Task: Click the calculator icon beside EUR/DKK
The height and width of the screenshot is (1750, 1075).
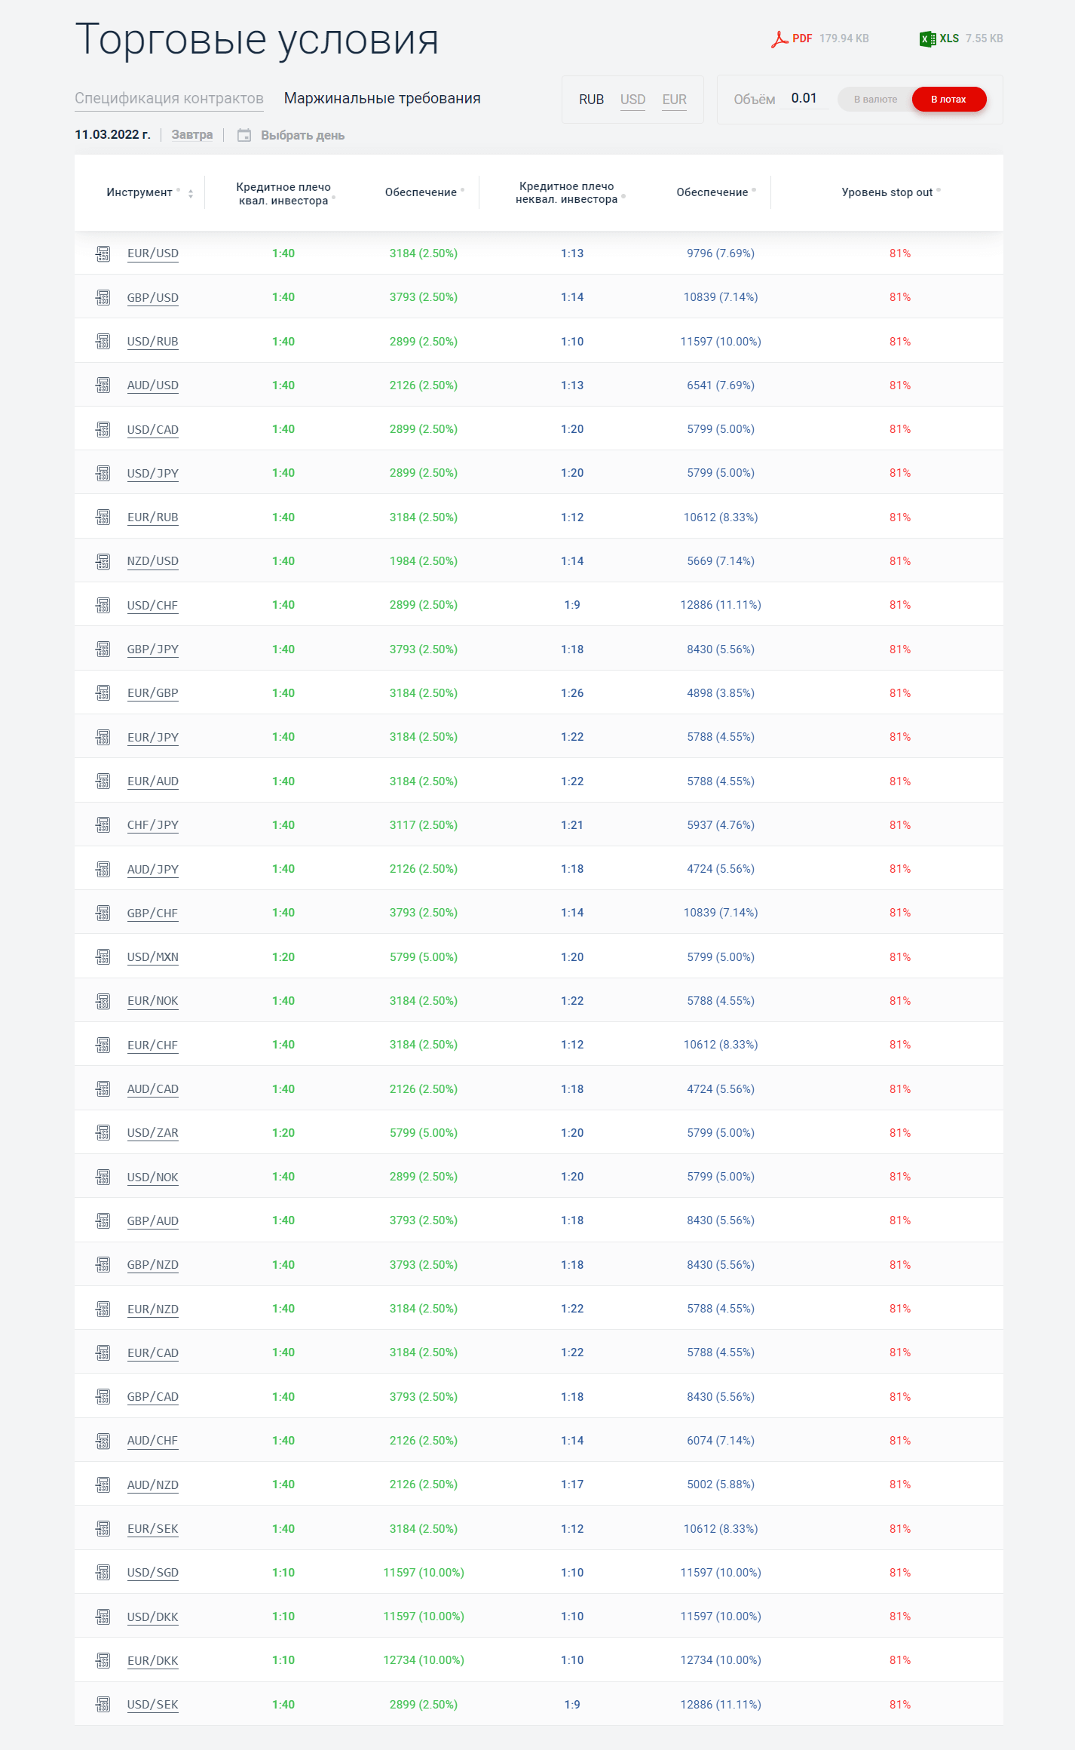Action: click(103, 1660)
